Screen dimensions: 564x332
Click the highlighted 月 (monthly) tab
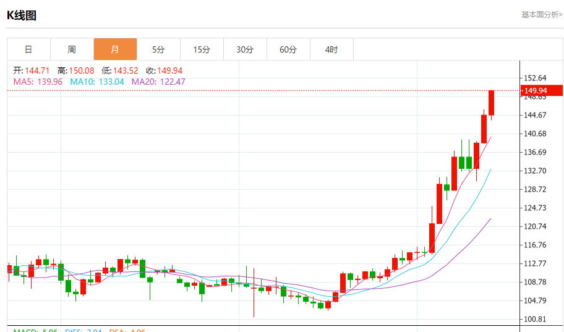point(115,49)
